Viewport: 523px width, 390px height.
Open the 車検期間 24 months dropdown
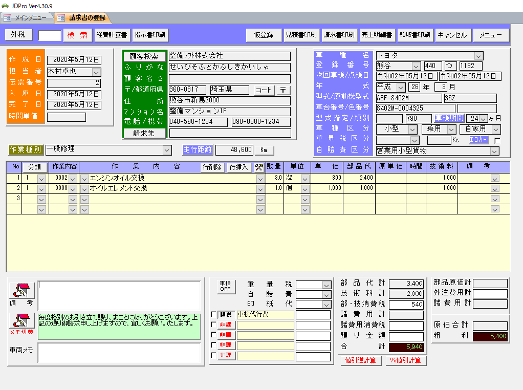click(x=483, y=119)
